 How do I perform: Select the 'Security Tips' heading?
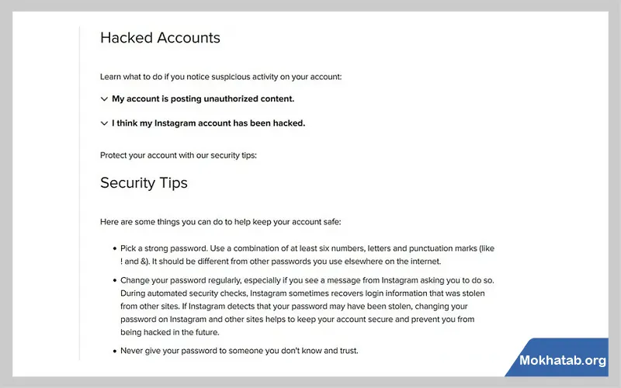pyautogui.click(x=144, y=183)
